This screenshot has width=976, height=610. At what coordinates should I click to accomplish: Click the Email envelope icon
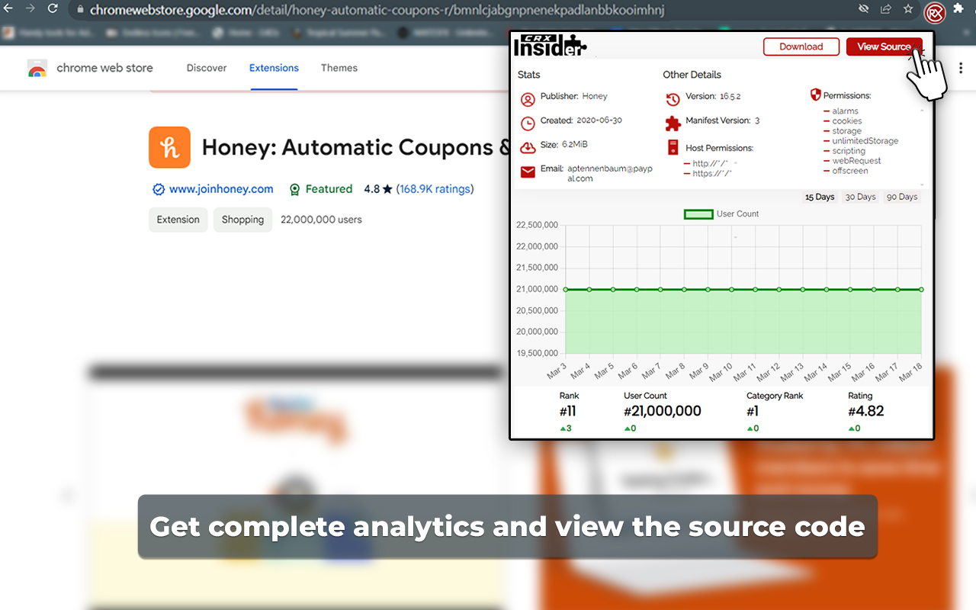(528, 172)
